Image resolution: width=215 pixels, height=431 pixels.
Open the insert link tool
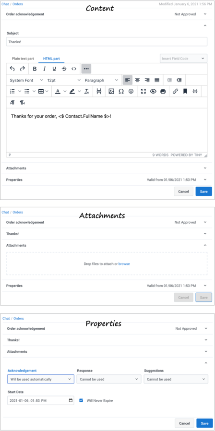pos(175,92)
